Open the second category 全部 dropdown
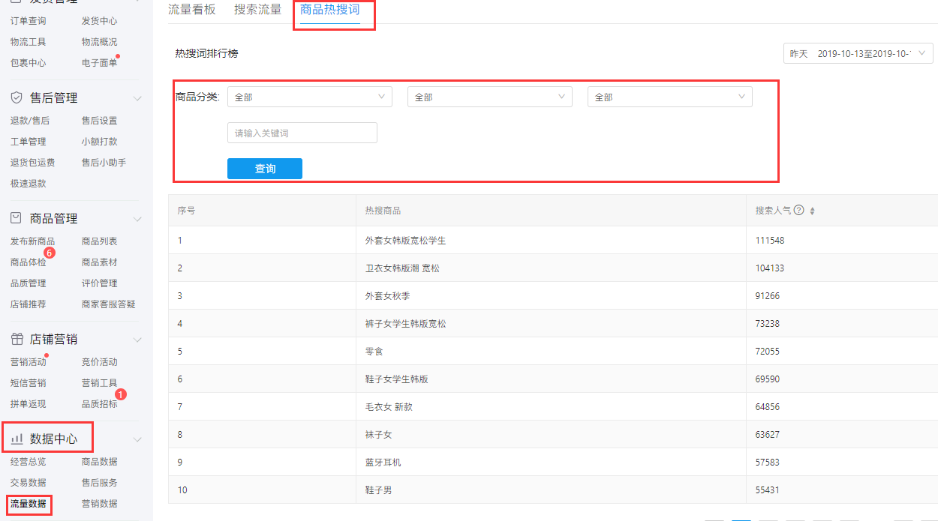 pos(489,97)
